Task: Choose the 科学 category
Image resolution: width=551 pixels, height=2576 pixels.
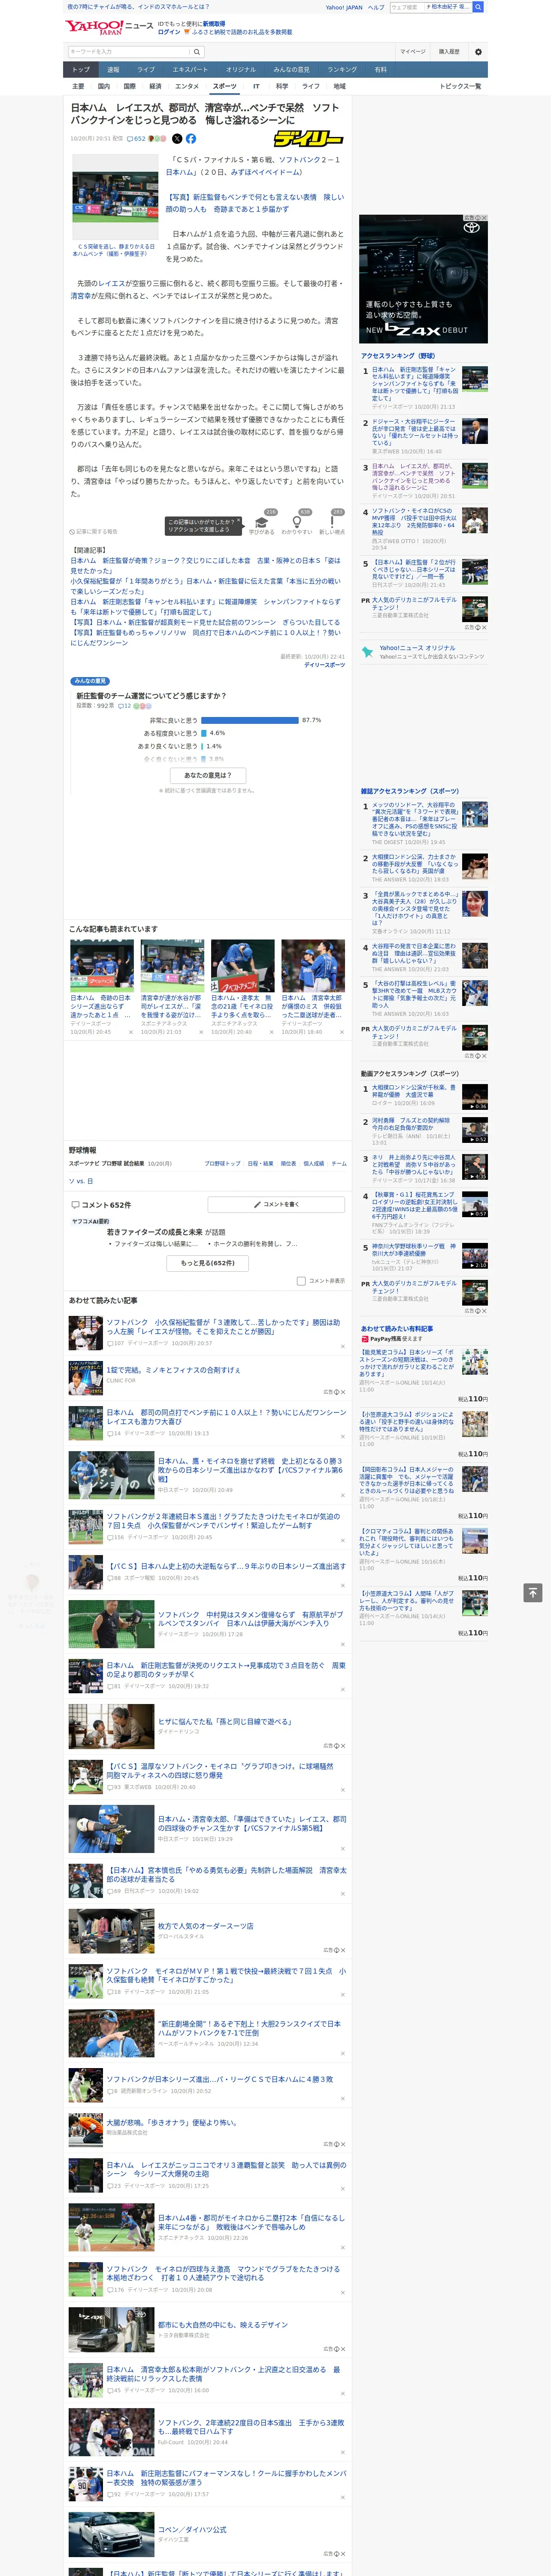Action: point(282,86)
